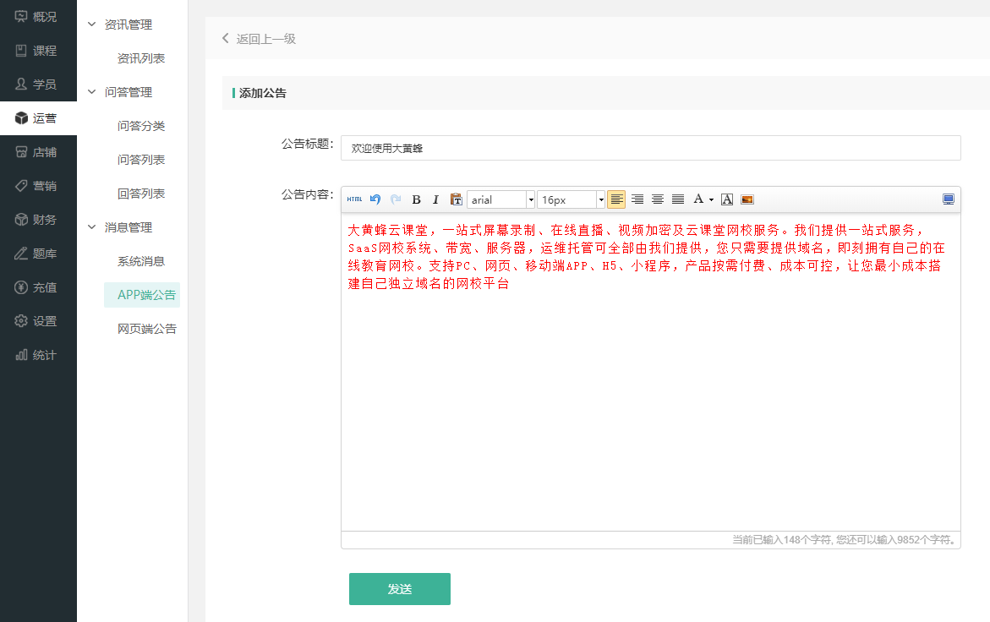The image size is (990, 622).
Task: Align text right
Action: [x=637, y=199]
